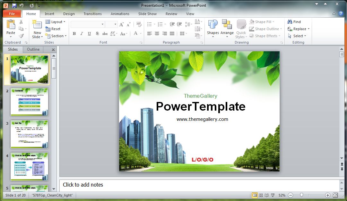Viewport: 347px width, 201px height.
Task: Enable center text alignment
Action: [156, 33]
